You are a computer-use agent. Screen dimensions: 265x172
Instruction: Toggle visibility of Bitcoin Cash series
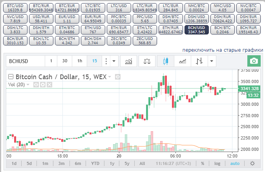point(118,77)
